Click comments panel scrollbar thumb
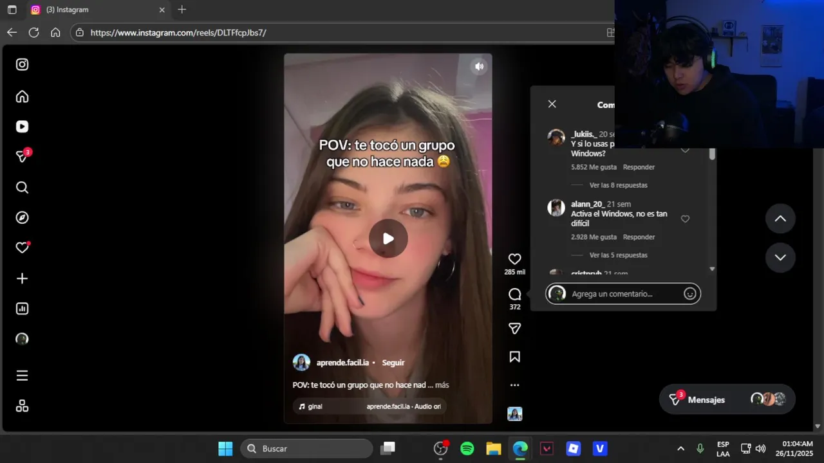824x463 pixels. (x=712, y=154)
